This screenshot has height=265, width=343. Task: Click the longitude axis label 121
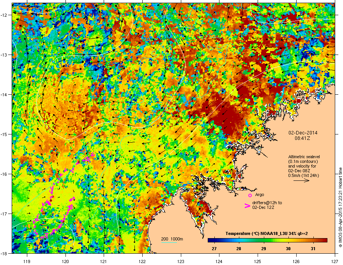104,261
